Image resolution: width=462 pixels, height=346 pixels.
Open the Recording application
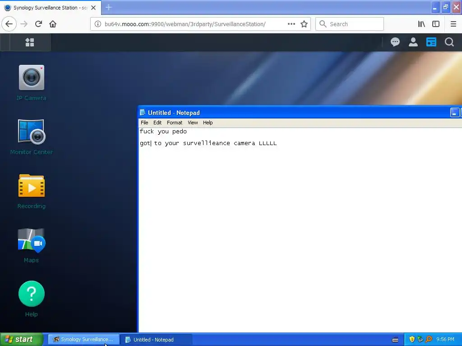click(x=32, y=186)
